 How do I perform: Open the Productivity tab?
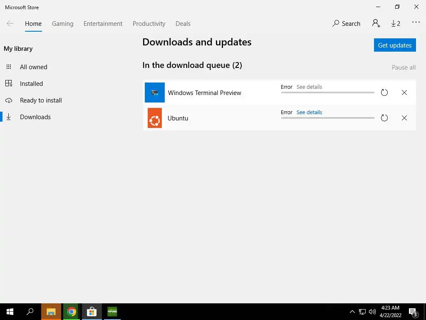(x=149, y=24)
